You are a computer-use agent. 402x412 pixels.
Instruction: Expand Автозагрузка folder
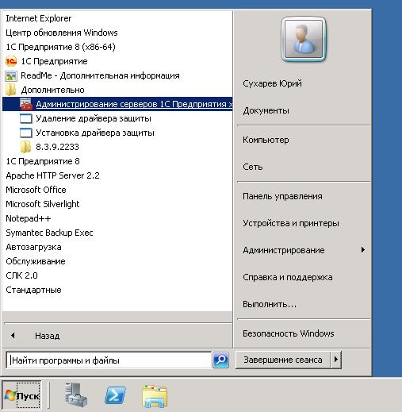(33, 247)
